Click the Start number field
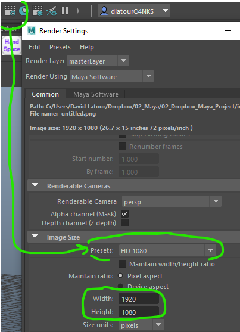The height and width of the screenshot is (332, 240). click(x=139, y=159)
